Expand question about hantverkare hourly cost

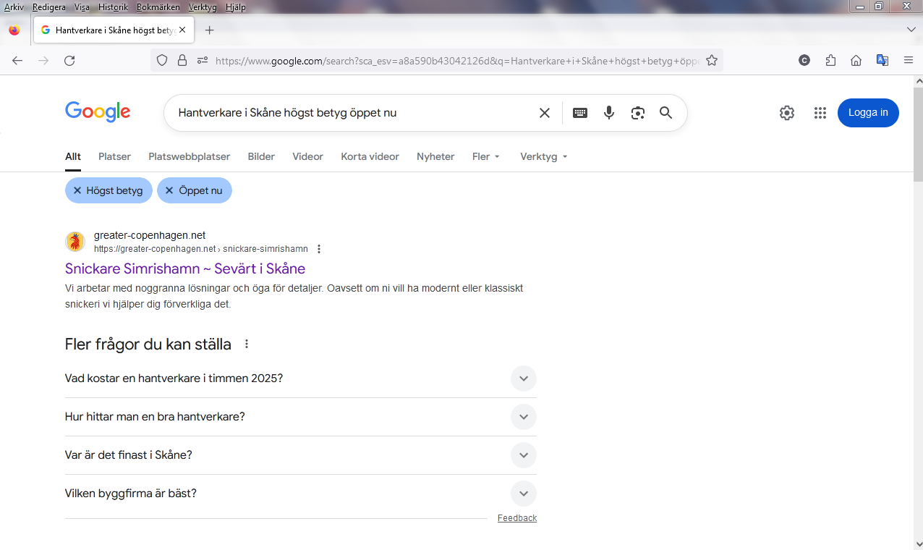point(523,378)
